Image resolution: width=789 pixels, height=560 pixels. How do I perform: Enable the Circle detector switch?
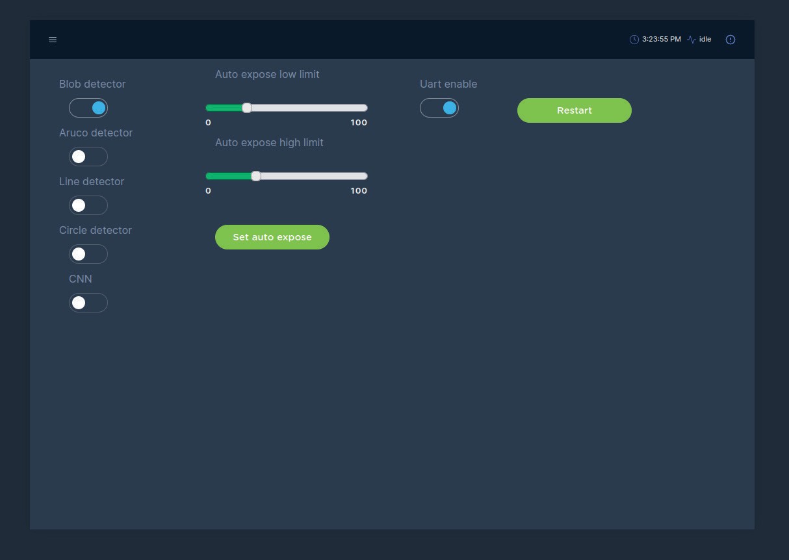[88, 254]
